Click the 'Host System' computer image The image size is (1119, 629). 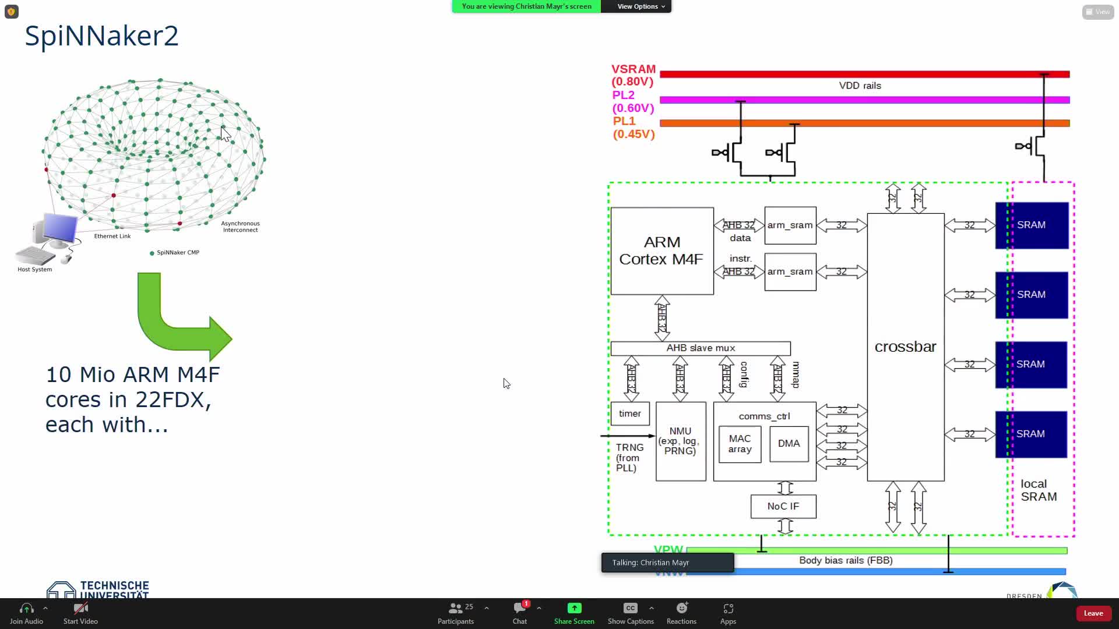pyautogui.click(x=47, y=239)
